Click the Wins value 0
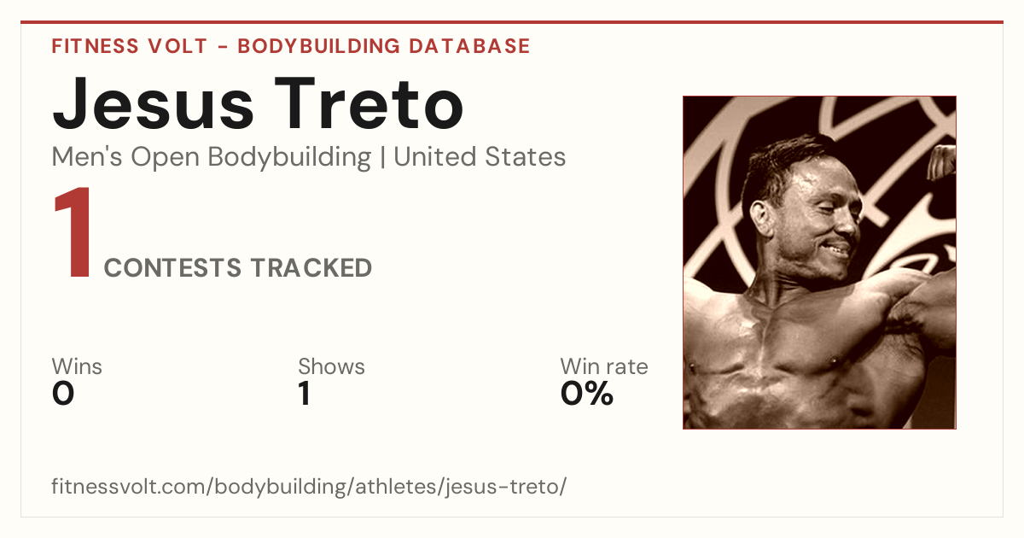Image resolution: width=1024 pixels, height=538 pixels. point(63,394)
